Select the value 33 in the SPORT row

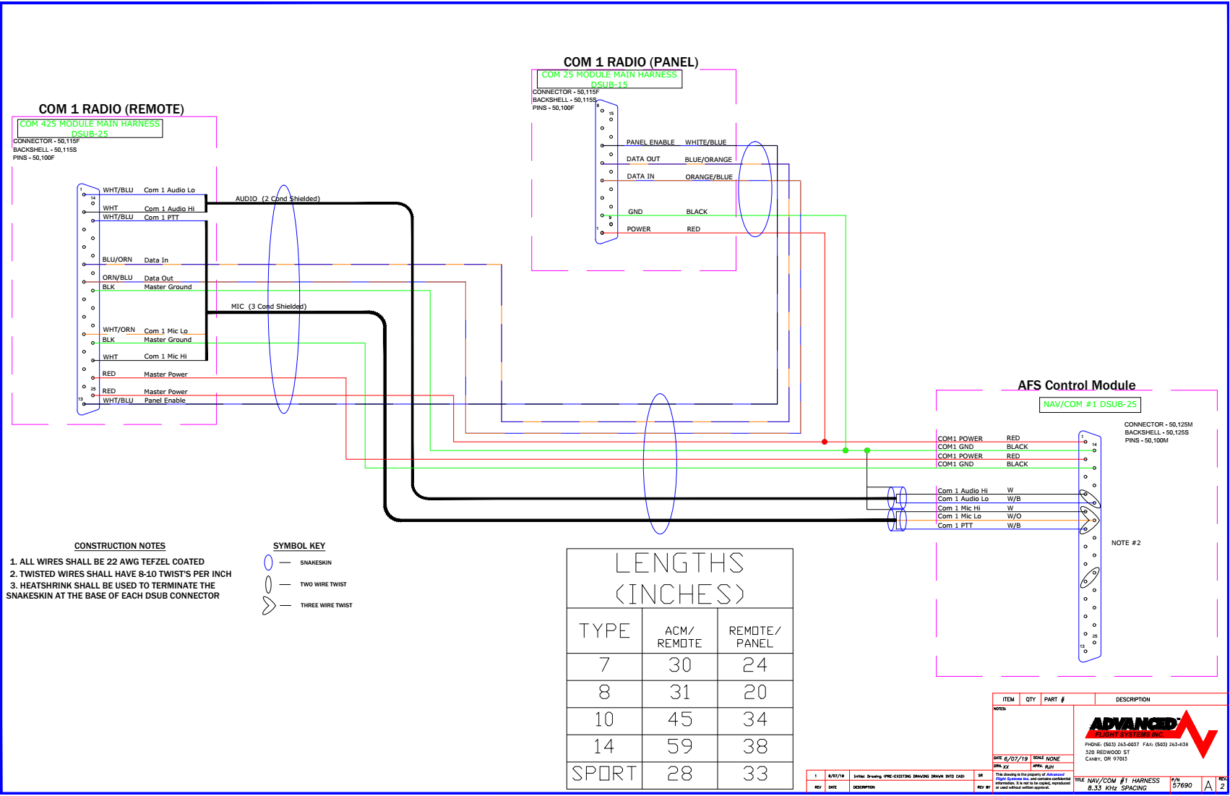click(x=755, y=774)
